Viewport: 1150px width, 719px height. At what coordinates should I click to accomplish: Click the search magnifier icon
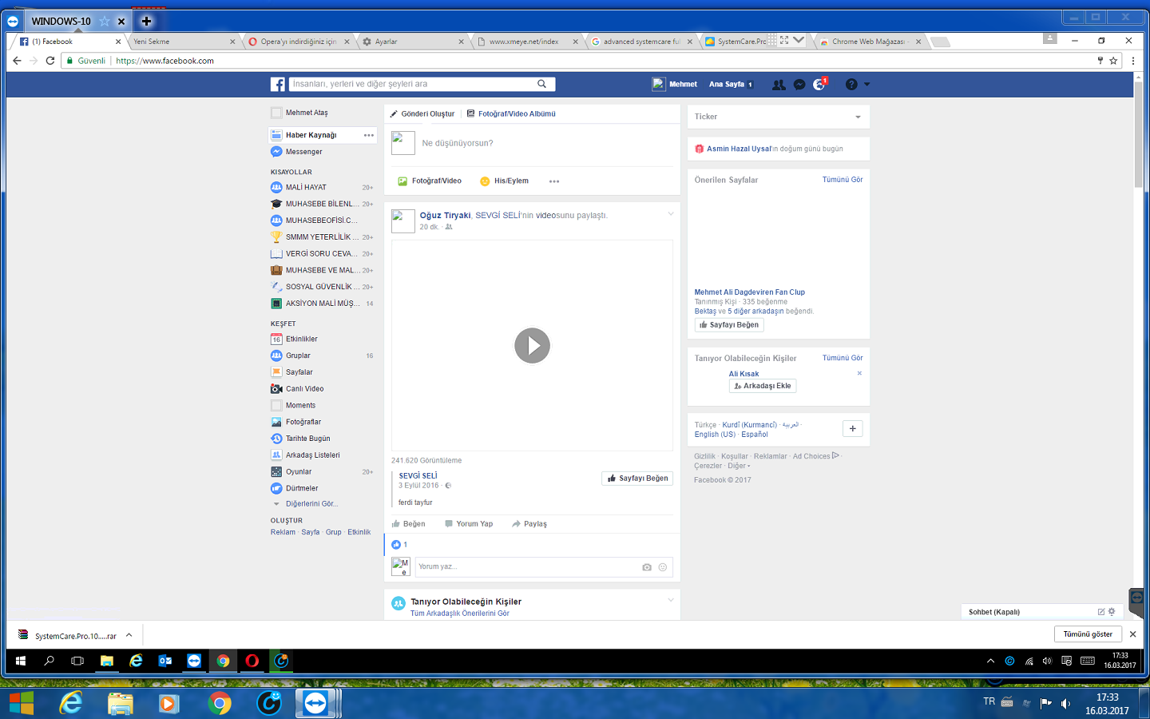coord(541,84)
